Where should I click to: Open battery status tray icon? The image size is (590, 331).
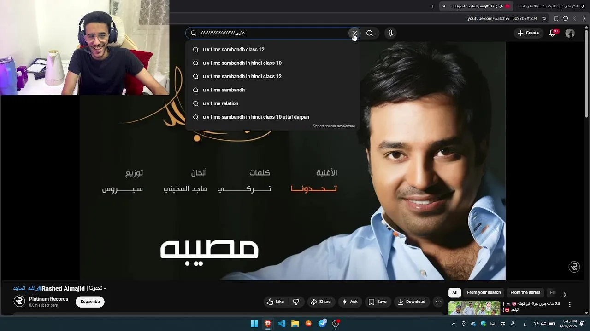(x=551, y=324)
